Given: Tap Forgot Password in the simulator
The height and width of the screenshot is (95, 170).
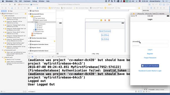Looking at the screenshot, I should click(x=150, y=58).
